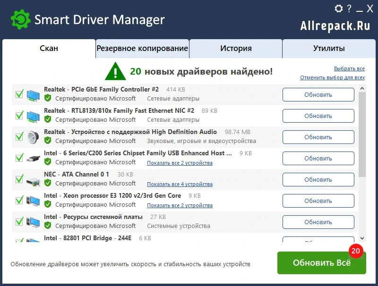Click network adapter icon for PCIe GbE Controller
The image size is (378, 286).
click(33, 95)
